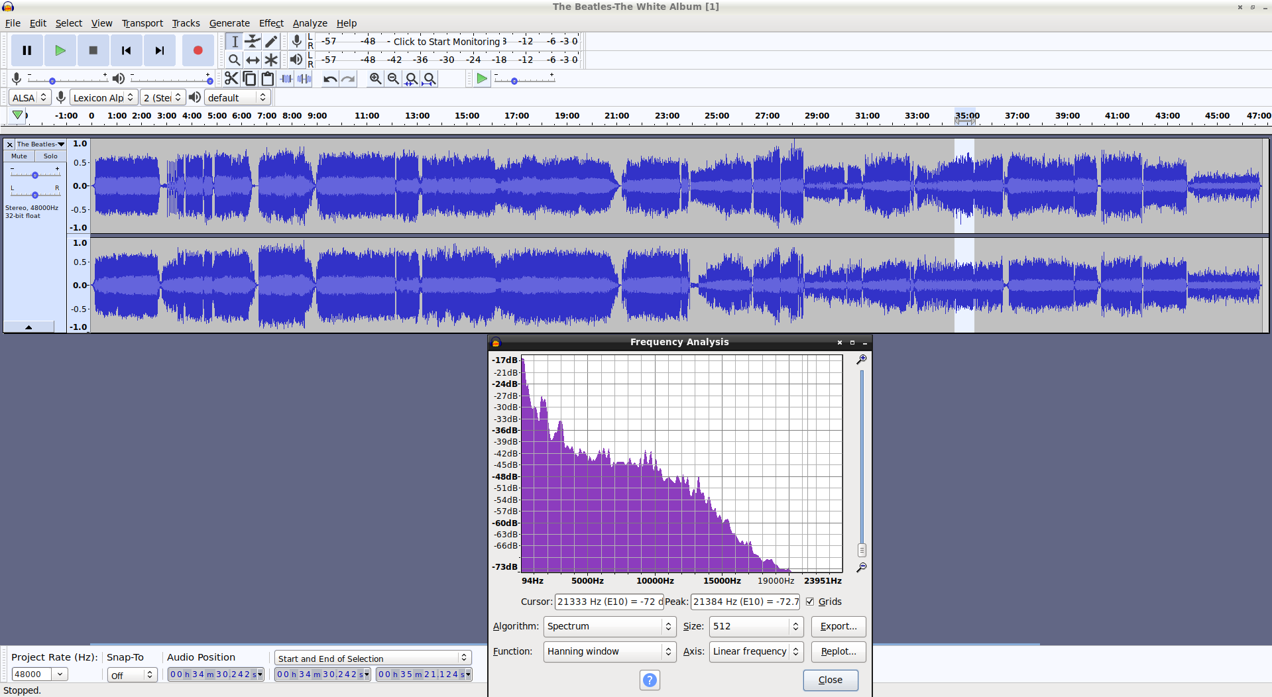Open the Tracks menu
Screen dimensions: 1272x697
[186, 23]
